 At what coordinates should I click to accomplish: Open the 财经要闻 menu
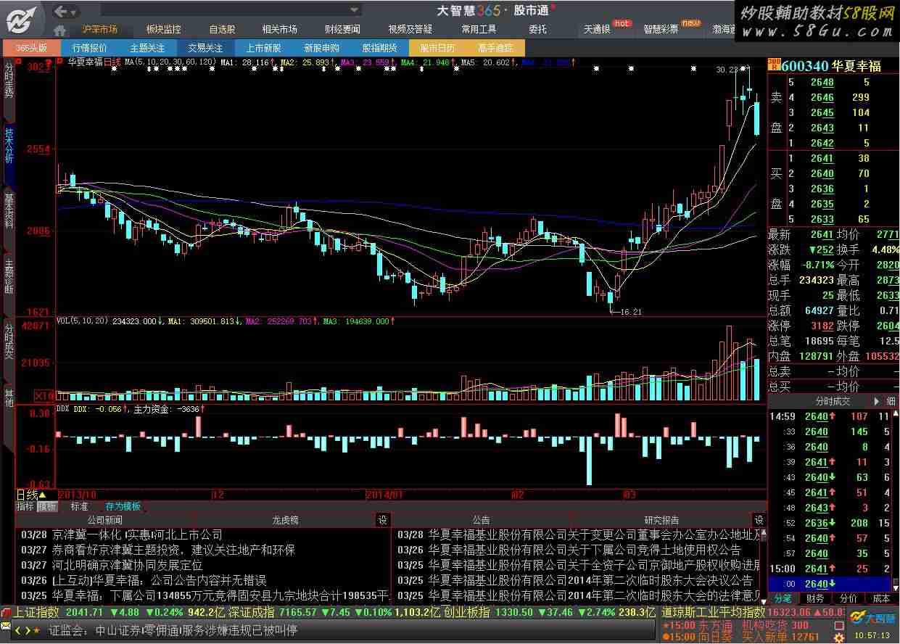point(342,30)
